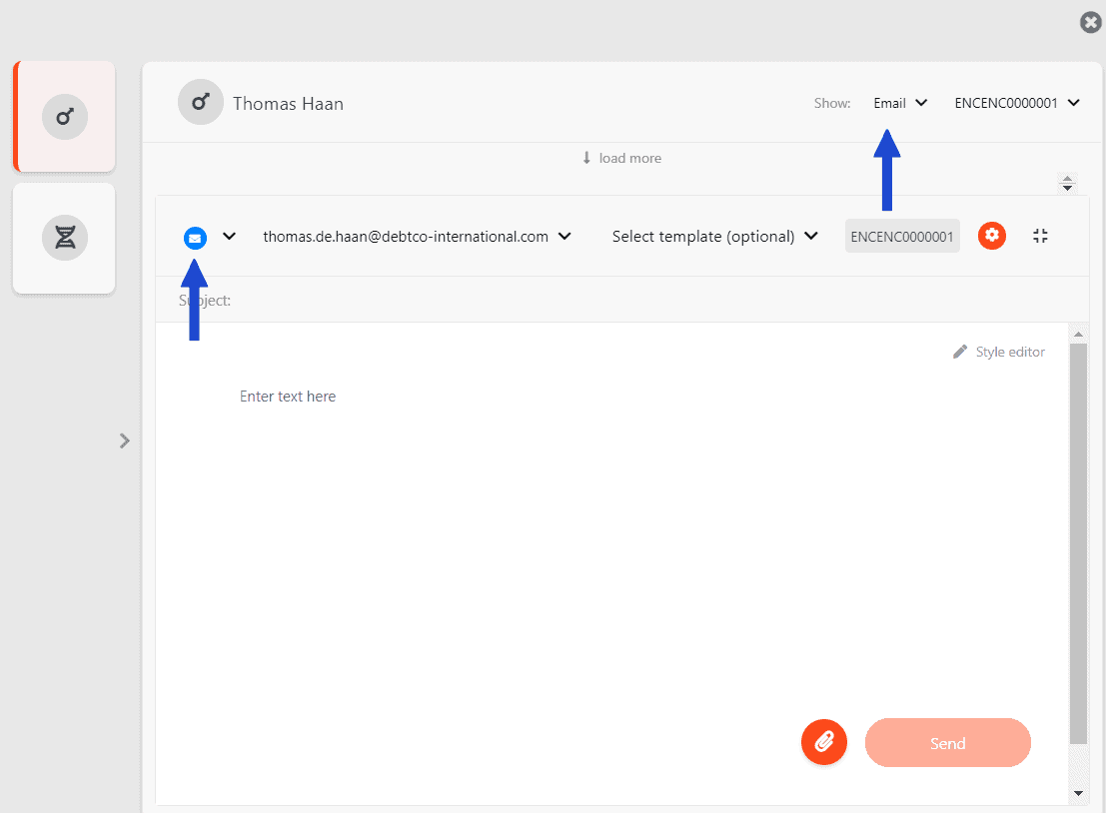1106x813 pixels.
Task: Click Thomas Haan's avatar icon
Action: coord(201,102)
